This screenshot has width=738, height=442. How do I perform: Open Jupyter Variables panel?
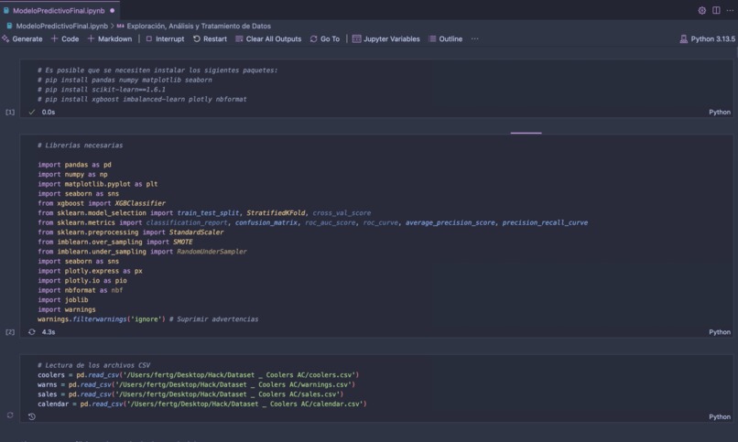(x=386, y=39)
